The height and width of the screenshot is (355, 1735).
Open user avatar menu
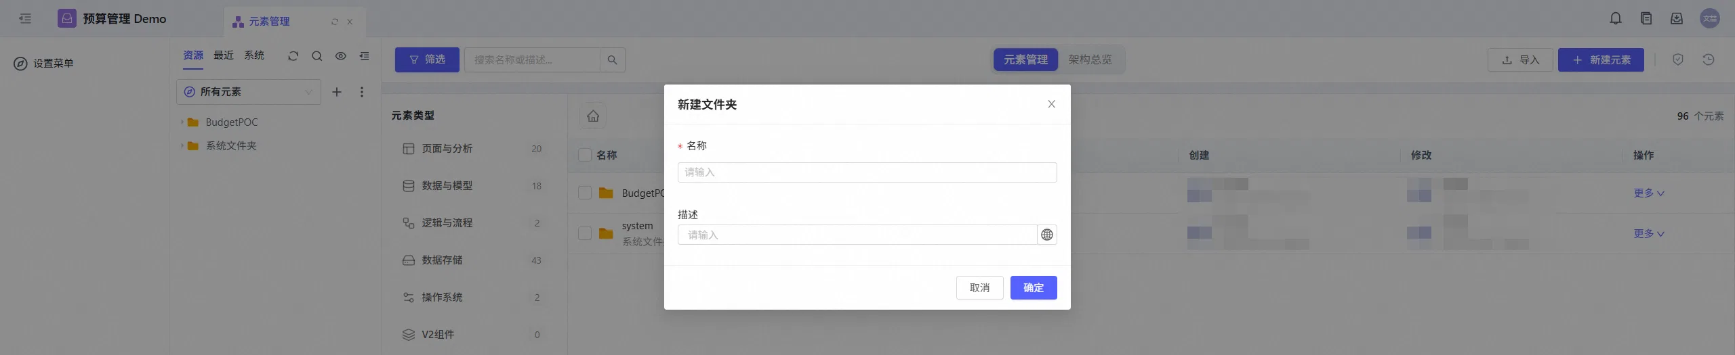[1710, 18]
